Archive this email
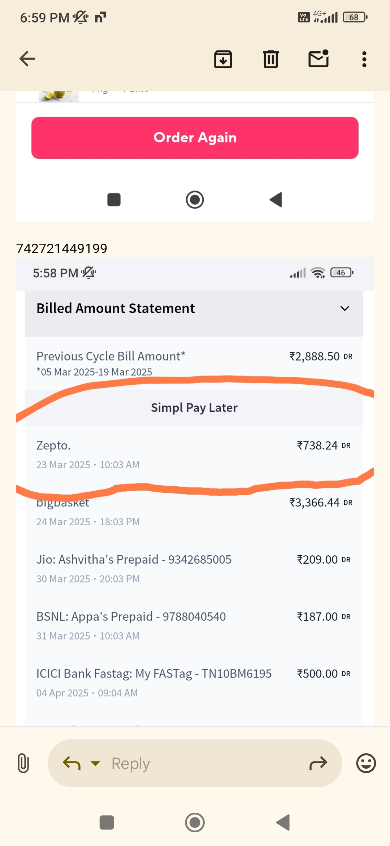 (223, 59)
